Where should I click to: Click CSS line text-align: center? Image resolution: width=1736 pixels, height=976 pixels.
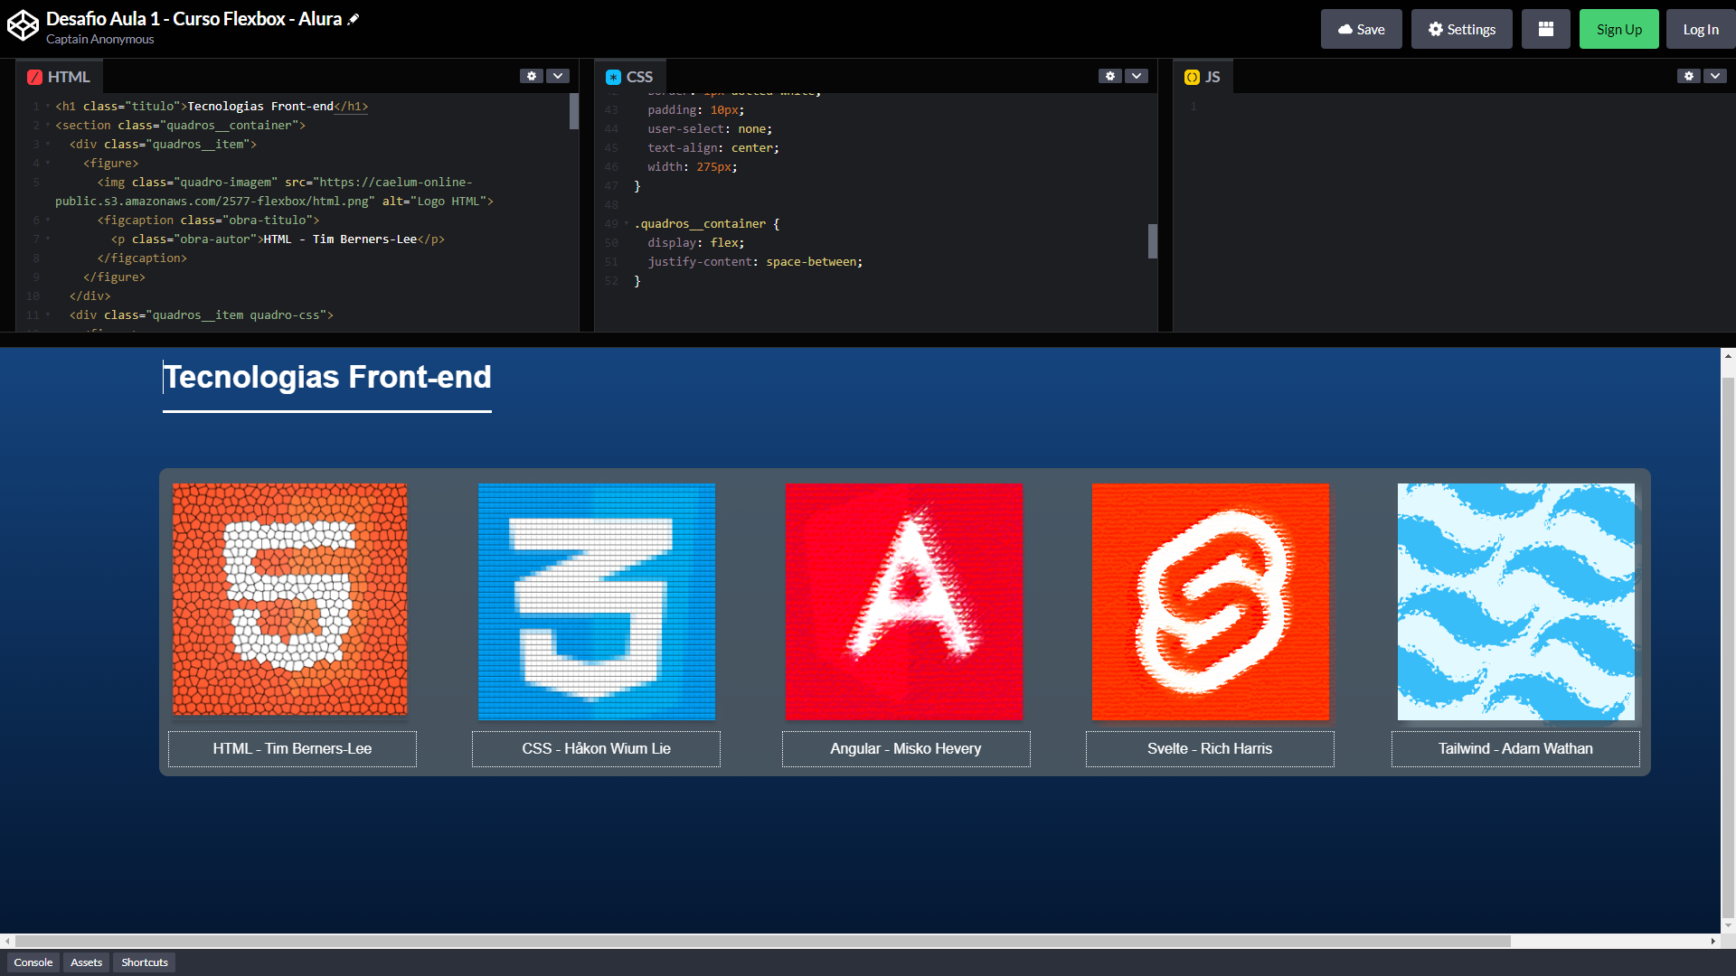(x=712, y=148)
